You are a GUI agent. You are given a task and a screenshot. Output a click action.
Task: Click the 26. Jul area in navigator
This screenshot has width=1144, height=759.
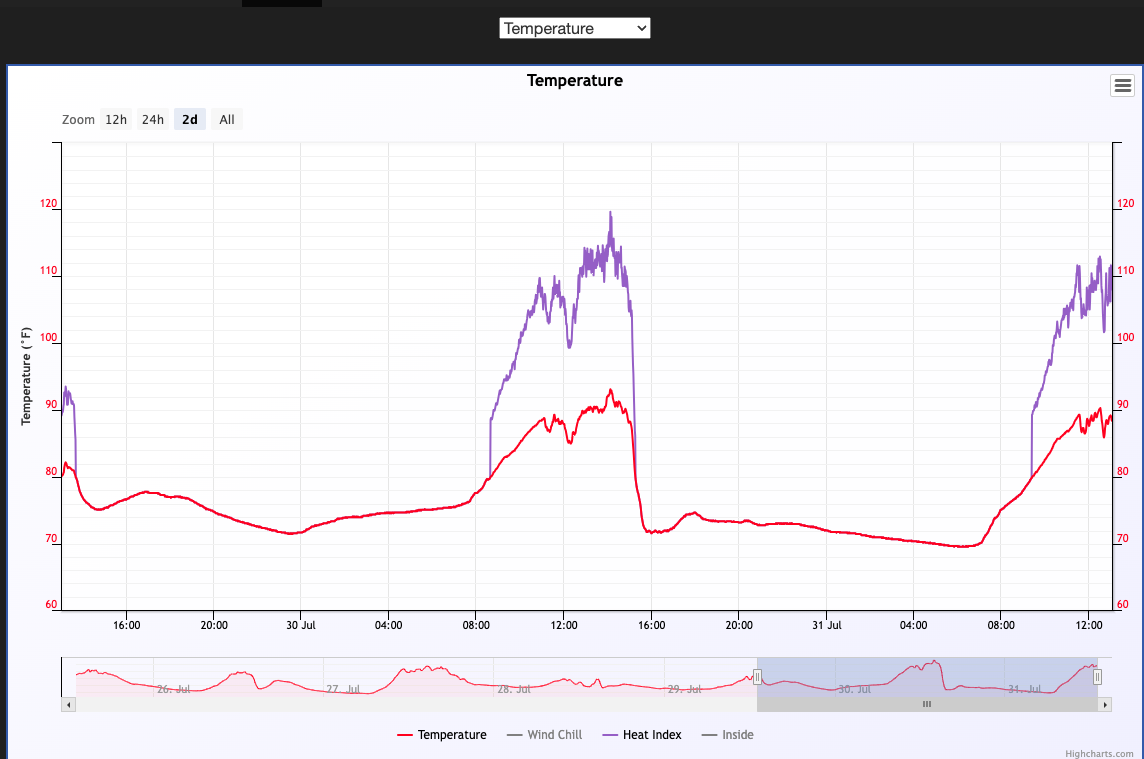pos(173,689)
